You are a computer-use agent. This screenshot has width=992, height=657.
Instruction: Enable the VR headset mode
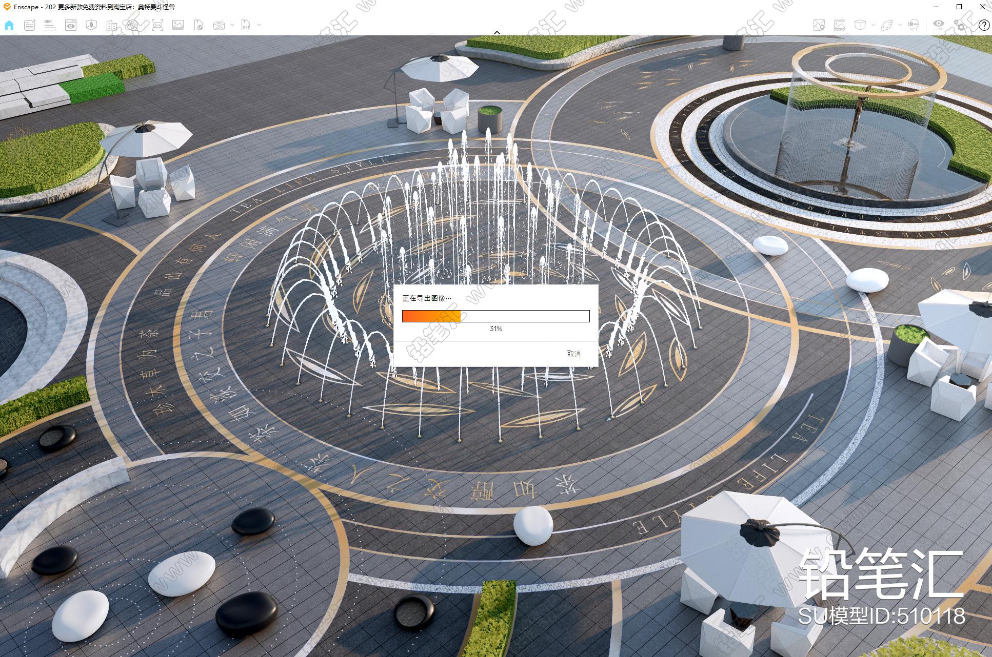click(914, 25)
